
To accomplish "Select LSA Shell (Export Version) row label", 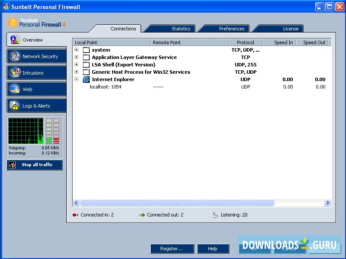I will 123,65.
